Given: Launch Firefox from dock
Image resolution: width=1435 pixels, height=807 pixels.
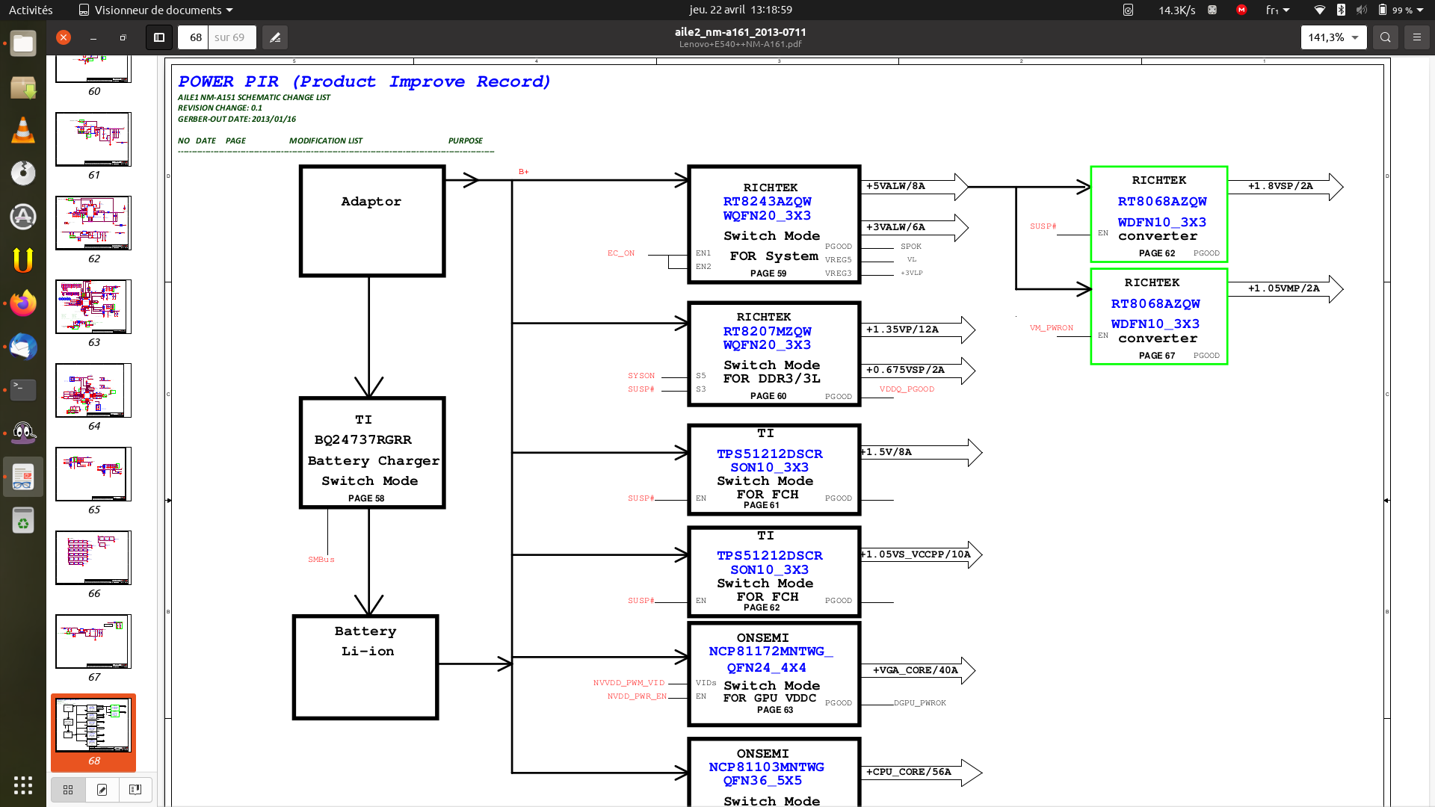Looking at the screenshot, I should coord(23,303).
